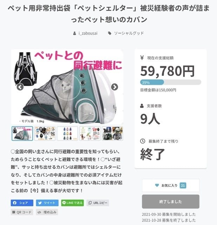Open the QRコード button

click(x=22, y=212)
